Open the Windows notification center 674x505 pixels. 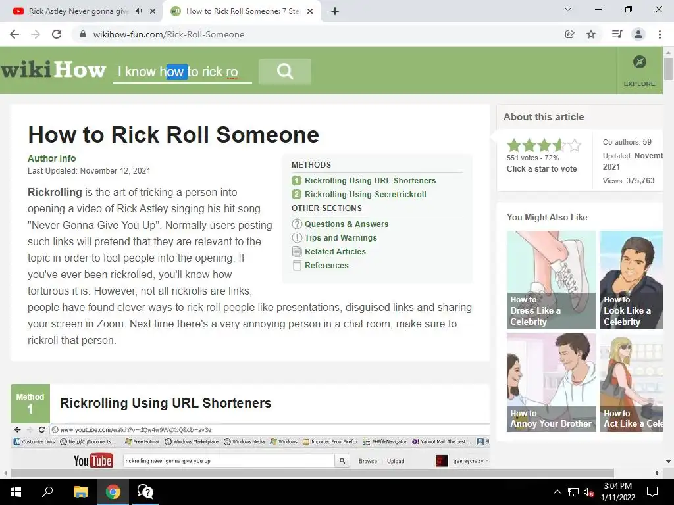(x=652, y=492)
